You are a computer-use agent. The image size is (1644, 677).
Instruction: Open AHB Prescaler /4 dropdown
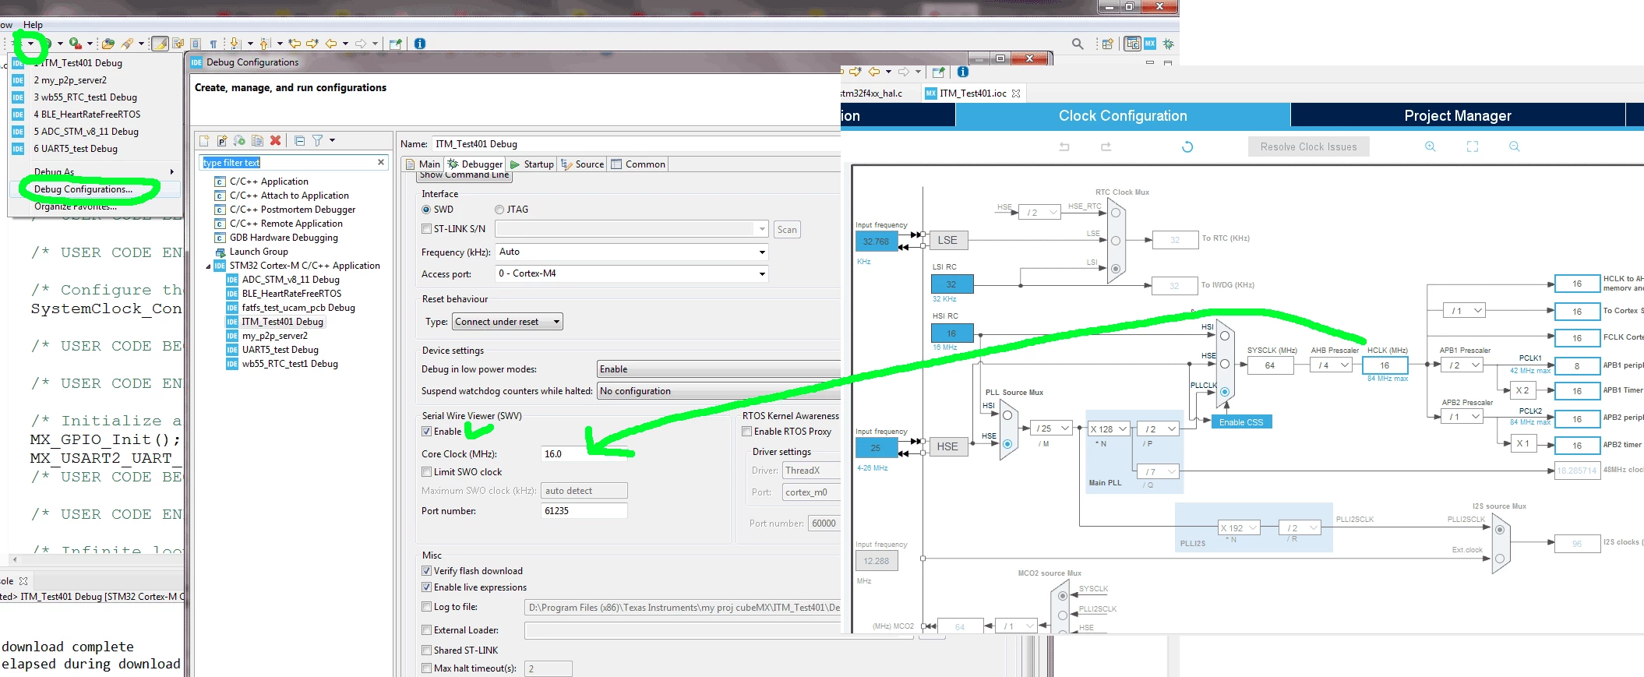pyautogui.click(x=1332, y=365)
